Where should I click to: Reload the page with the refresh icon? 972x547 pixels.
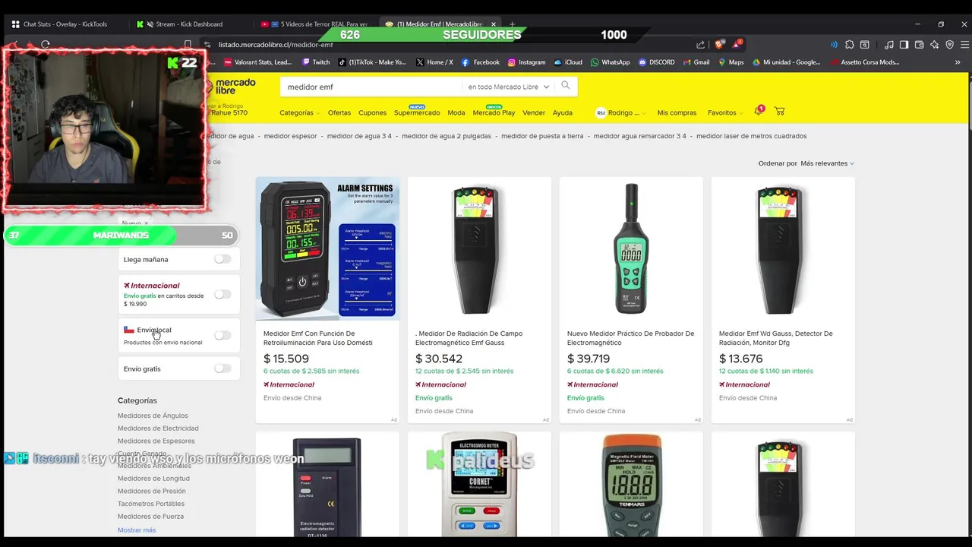click(46, 45)
